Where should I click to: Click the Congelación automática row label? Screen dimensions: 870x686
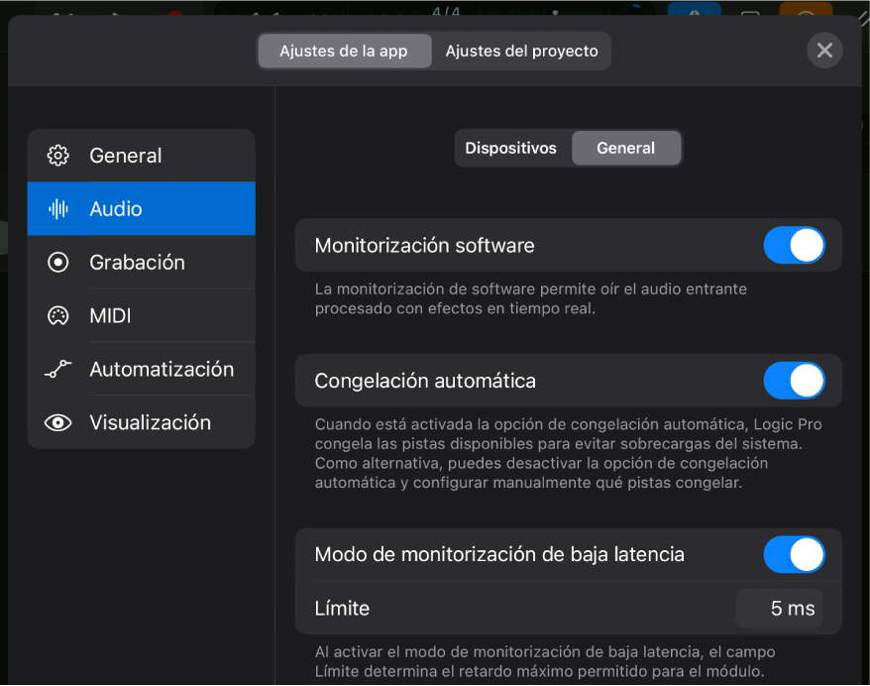[x=425, y=381]
